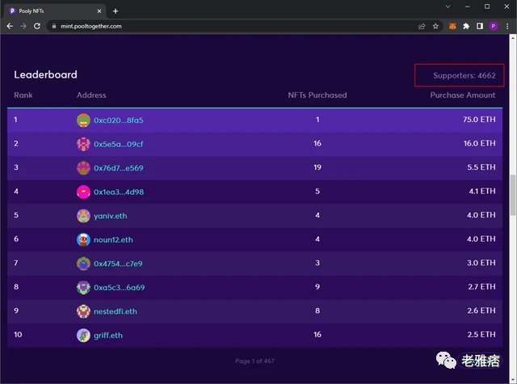Open address 0x5e5a...09cf
Viewport: 517px width, 384px height.
(119, 144)
